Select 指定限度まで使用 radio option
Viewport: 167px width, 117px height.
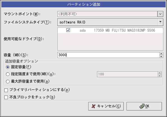[x=8, y=74]
